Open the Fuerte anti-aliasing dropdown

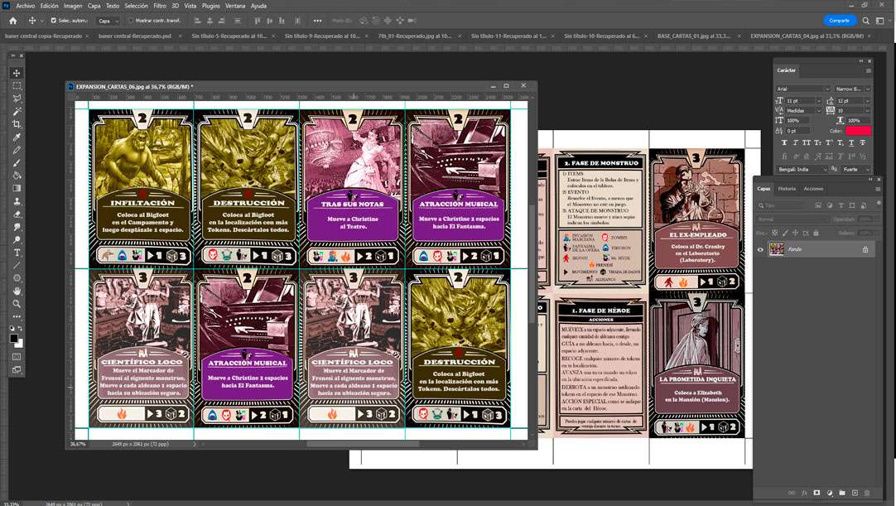click(855, 169)
